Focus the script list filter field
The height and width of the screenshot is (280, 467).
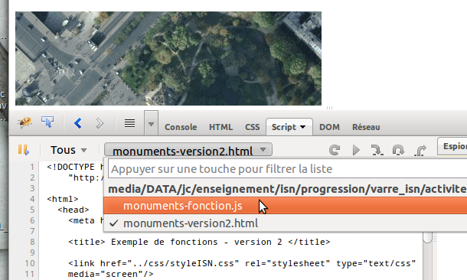[287, 169]
